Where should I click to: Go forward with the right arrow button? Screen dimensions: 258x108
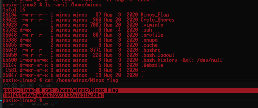[x=30, y=86]
